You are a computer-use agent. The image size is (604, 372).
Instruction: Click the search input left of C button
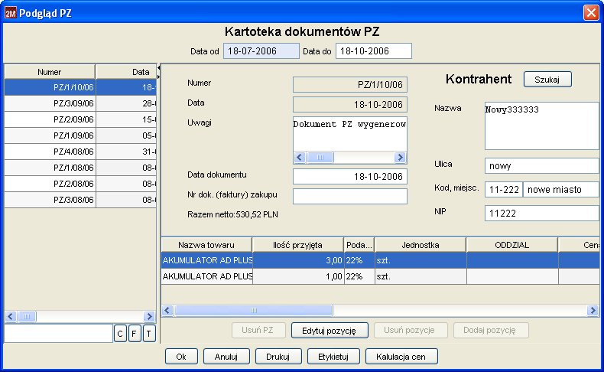click(x=58, y=334)
